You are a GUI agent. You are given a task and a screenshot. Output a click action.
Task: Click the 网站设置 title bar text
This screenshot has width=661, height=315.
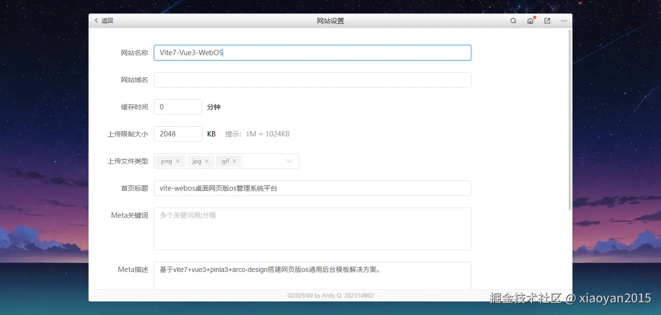tap(330, 21)
